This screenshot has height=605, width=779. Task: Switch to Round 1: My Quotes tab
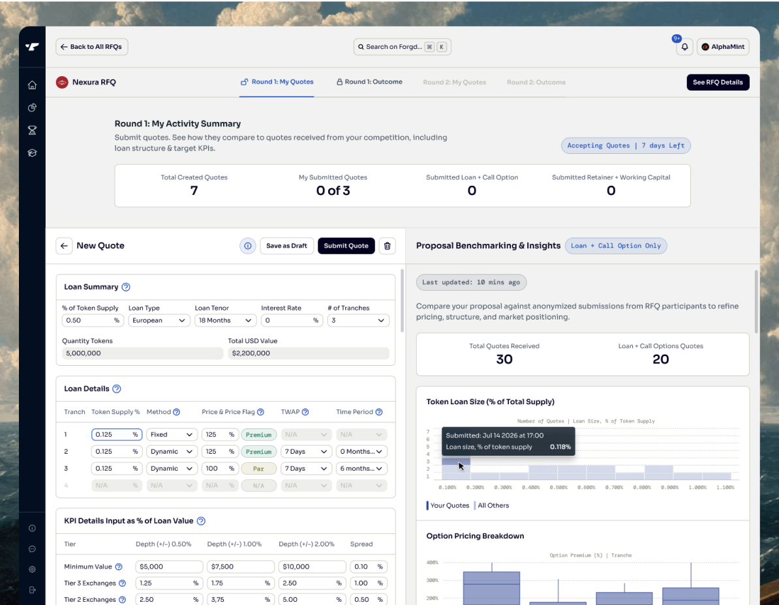(277, 82)
